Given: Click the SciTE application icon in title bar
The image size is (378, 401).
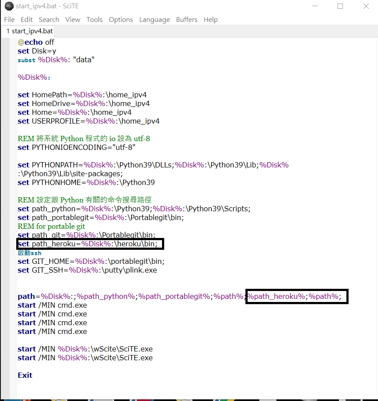Looking at the screenshot, I should pyautogui.click(x=9, y=6).
